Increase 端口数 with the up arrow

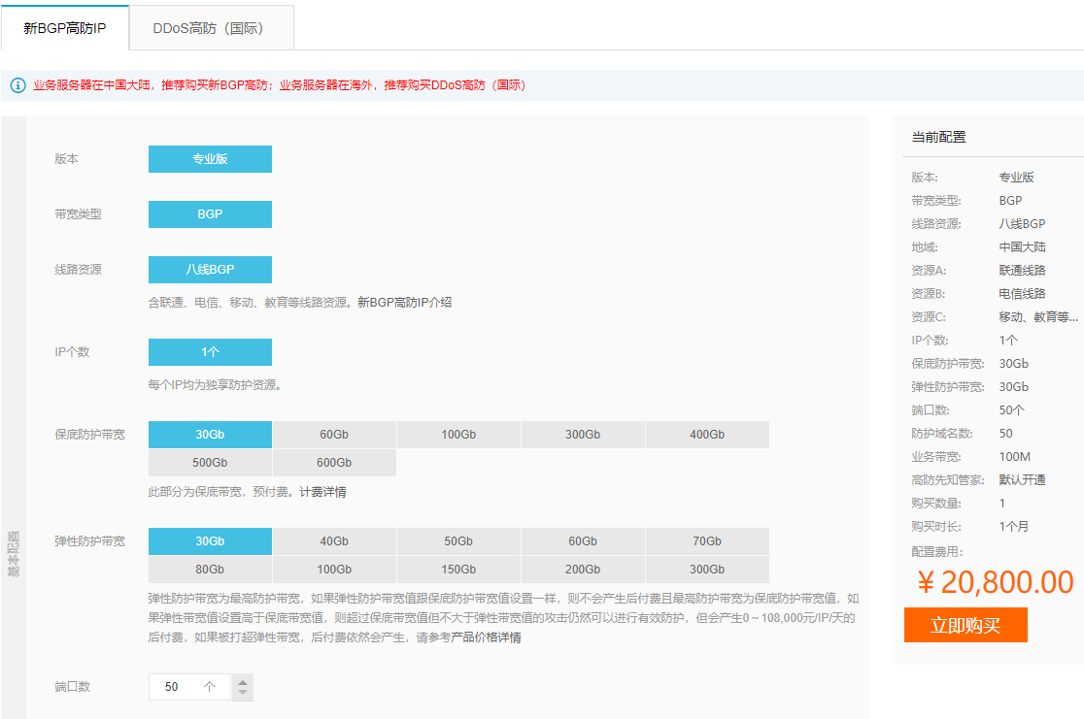click(243, 681)
